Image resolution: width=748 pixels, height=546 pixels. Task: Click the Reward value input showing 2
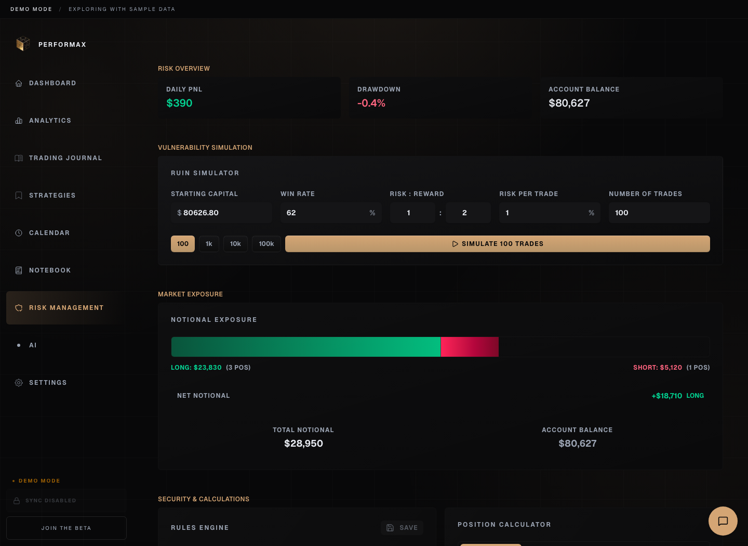point(468,213)
